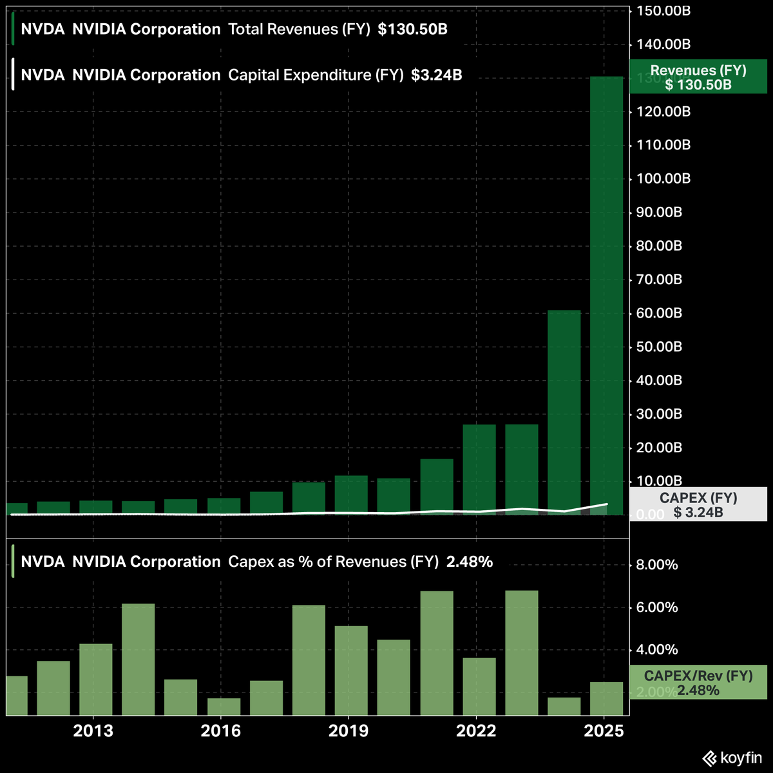Click the 2019 revenue bar

[x=351, y=495]
